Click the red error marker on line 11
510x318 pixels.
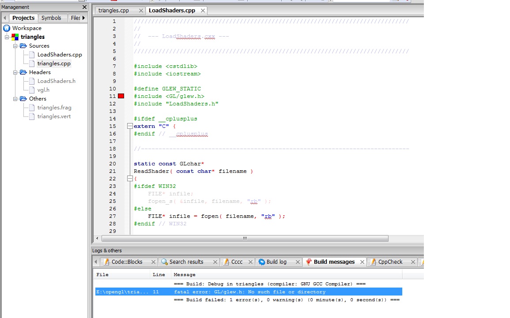click(121, 96)
